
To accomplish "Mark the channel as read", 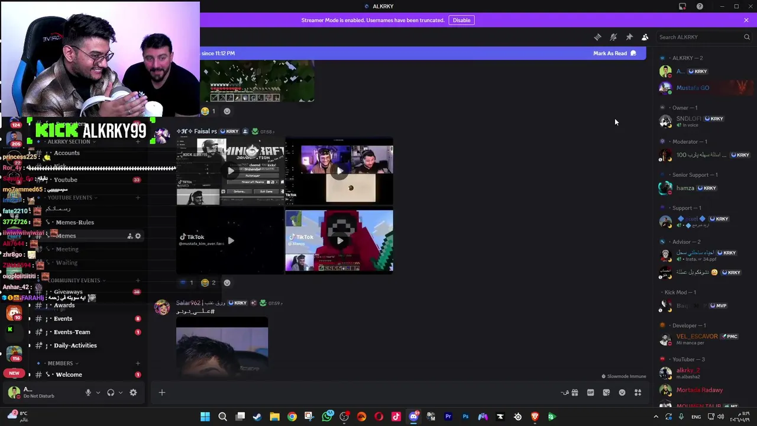I will (x=614, y=53).
